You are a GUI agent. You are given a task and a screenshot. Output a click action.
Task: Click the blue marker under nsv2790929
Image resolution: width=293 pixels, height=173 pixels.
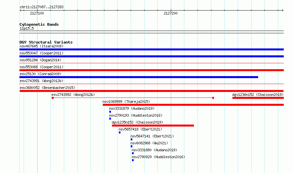[x=133, y=160]
